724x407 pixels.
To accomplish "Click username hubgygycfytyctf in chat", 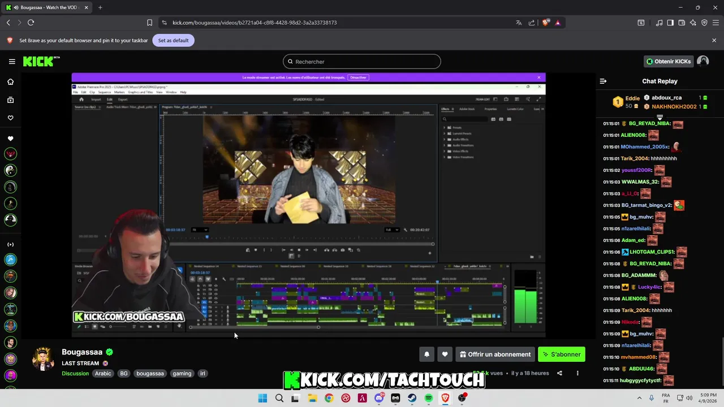I will tap(641, 380).
